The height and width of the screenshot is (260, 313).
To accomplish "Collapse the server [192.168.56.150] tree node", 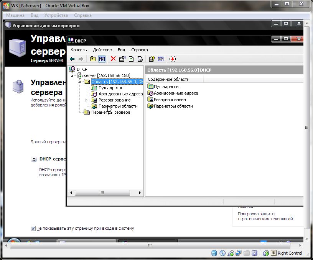I will pos(72,76).
